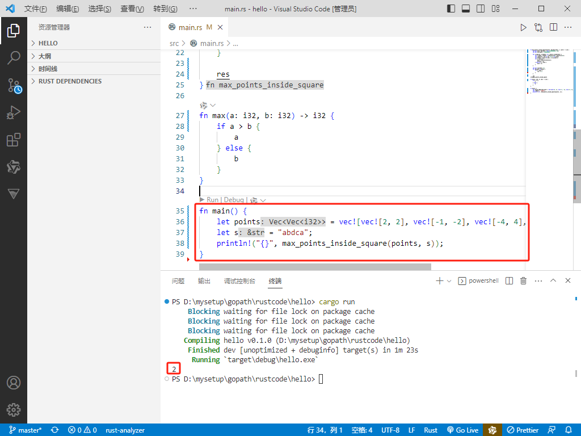The height and width of the screenshot is (436, 581).
Task: Expand the 大纲 outline section
Action: pyautogui.click(x=94, y=56)
